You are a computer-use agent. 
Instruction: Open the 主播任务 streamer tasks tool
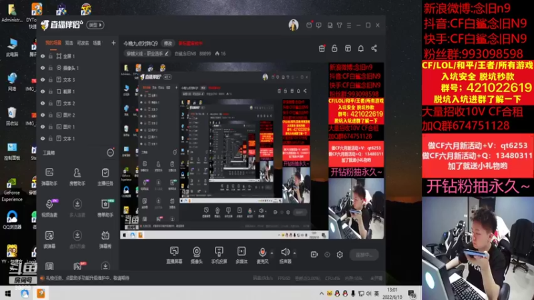click(x=105, y=177)
